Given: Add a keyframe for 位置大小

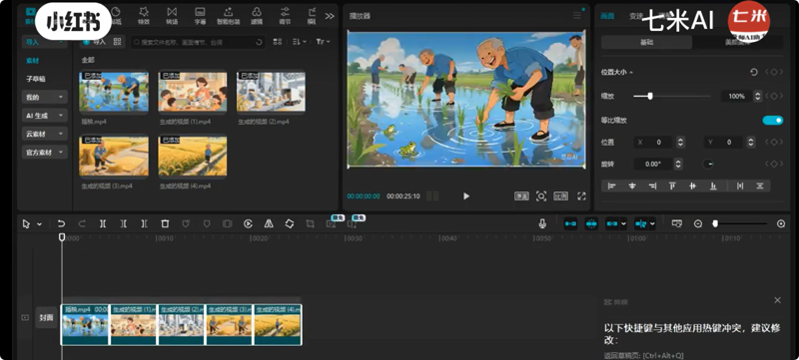Looking at the screenshot, I should [774, 72].
